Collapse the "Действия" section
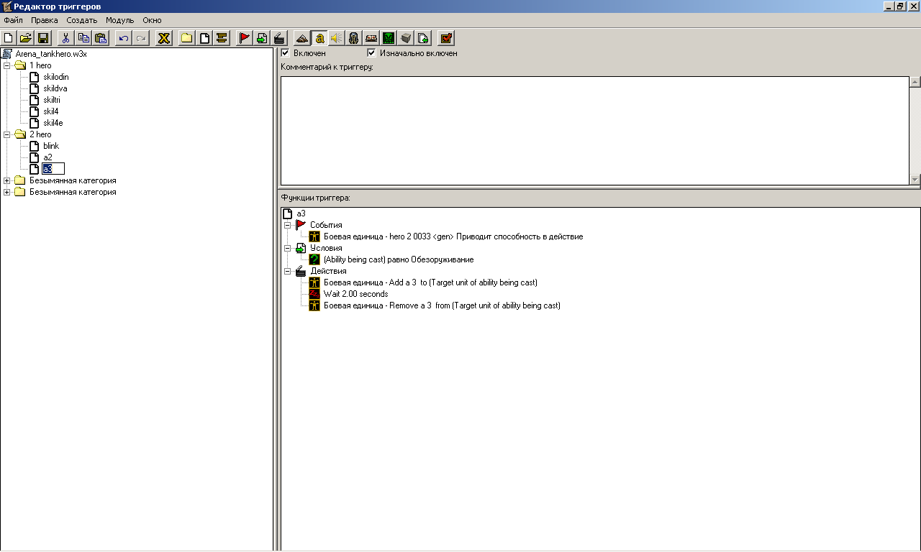 [x=288, y=271]
